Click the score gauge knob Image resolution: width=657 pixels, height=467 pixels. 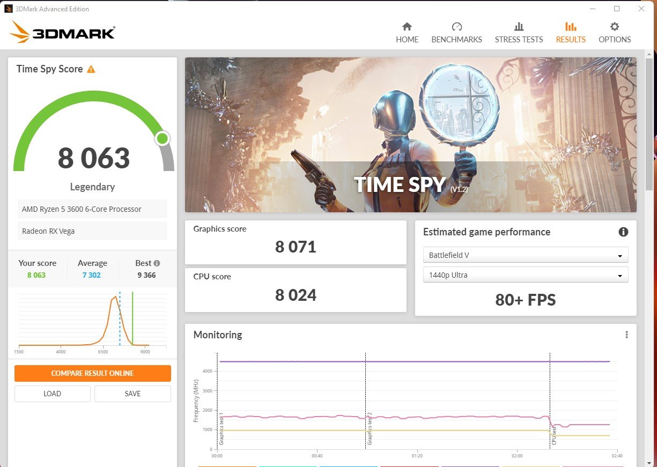click(x=163, y=139)
